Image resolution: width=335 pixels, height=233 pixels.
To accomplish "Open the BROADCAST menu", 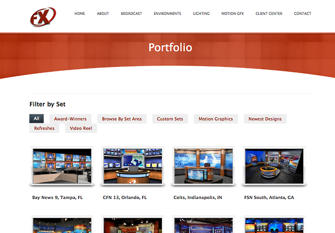I will pos(132,14).
